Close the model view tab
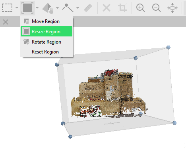Image resolution: width=186 pixels, height=160 pixels. (x=6, y=22)
